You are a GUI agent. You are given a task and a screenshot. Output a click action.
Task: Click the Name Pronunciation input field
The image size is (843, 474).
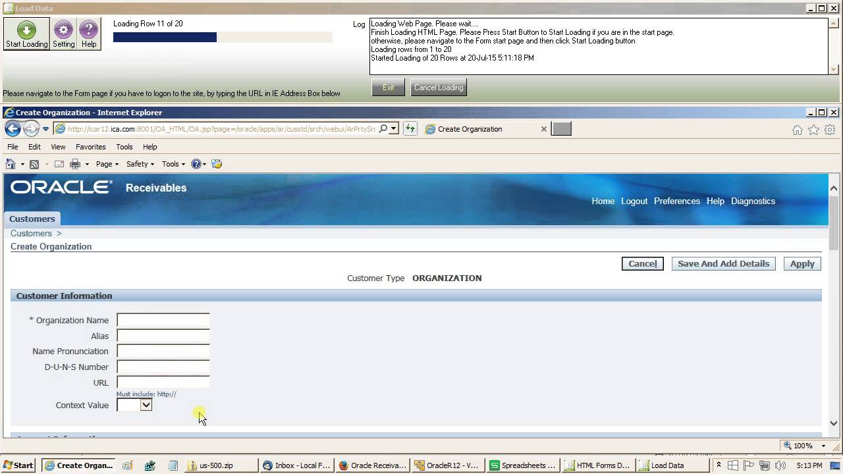tap(163, 351)
